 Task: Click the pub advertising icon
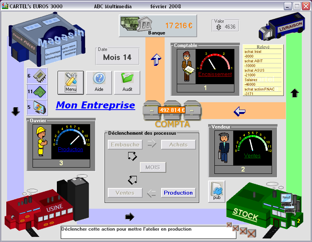tap(217, 191)
